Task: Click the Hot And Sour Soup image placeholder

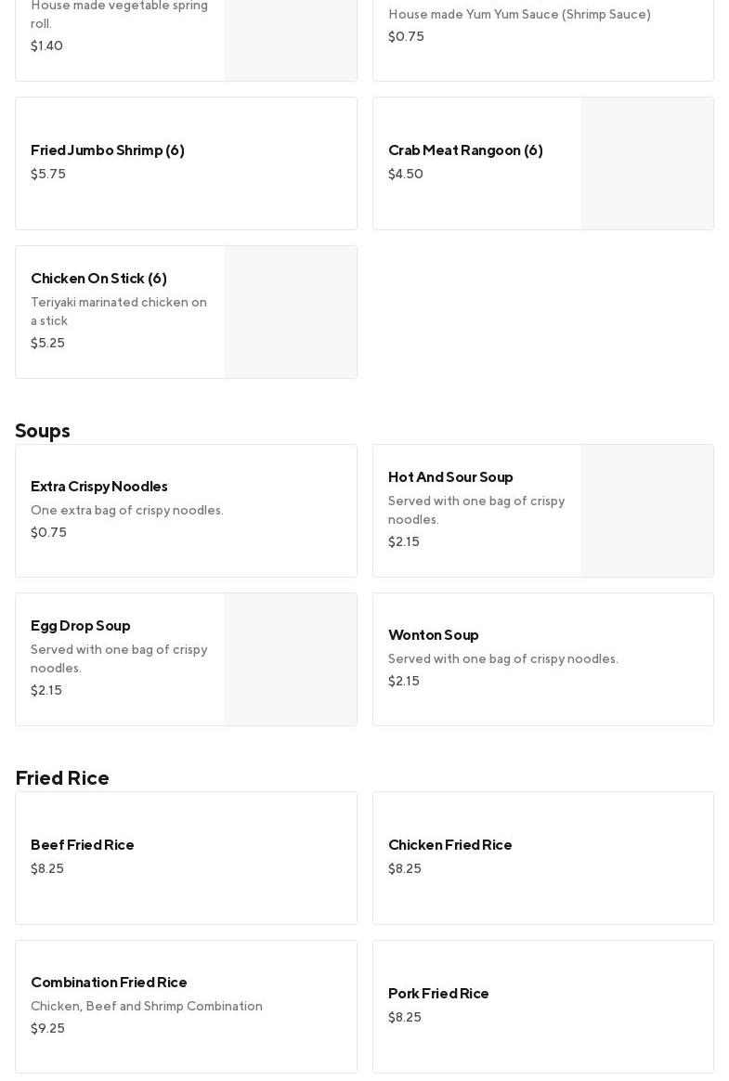Action: [647, 511]
